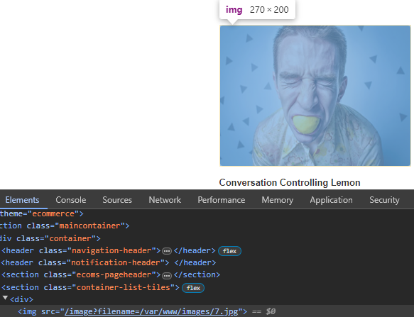Click the Conversation Controlling Lemon title
The image size is (414, 317).
pyautogui.click(x=290, y=182)
